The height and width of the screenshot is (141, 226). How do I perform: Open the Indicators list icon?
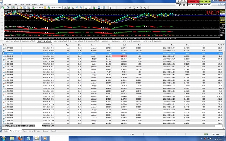[94, 8]
